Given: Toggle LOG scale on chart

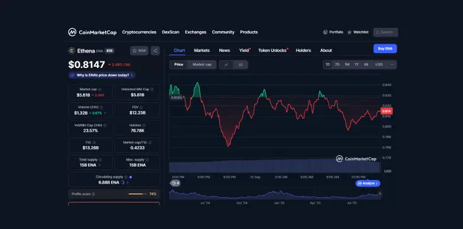Looking at the screenshot, I should pos(379,64).
